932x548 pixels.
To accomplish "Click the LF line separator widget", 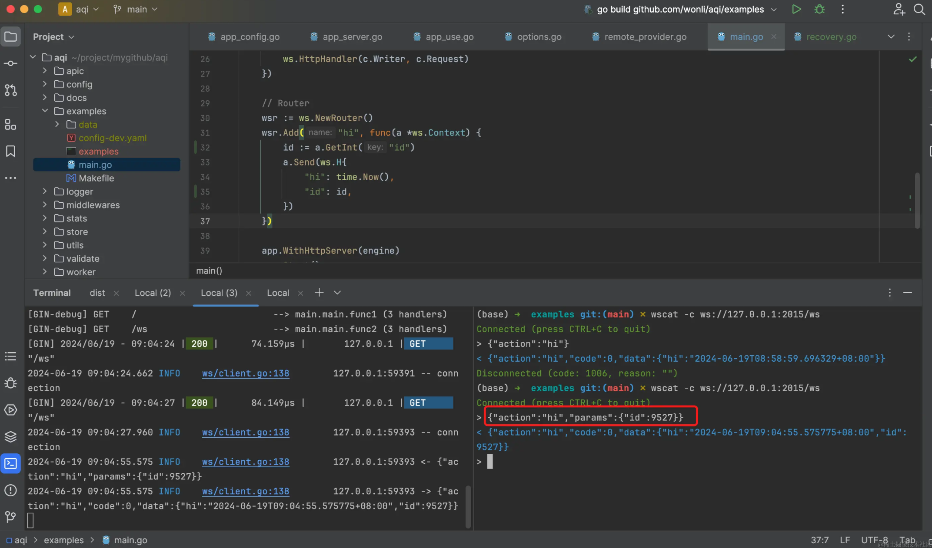I will coord(845,540).
